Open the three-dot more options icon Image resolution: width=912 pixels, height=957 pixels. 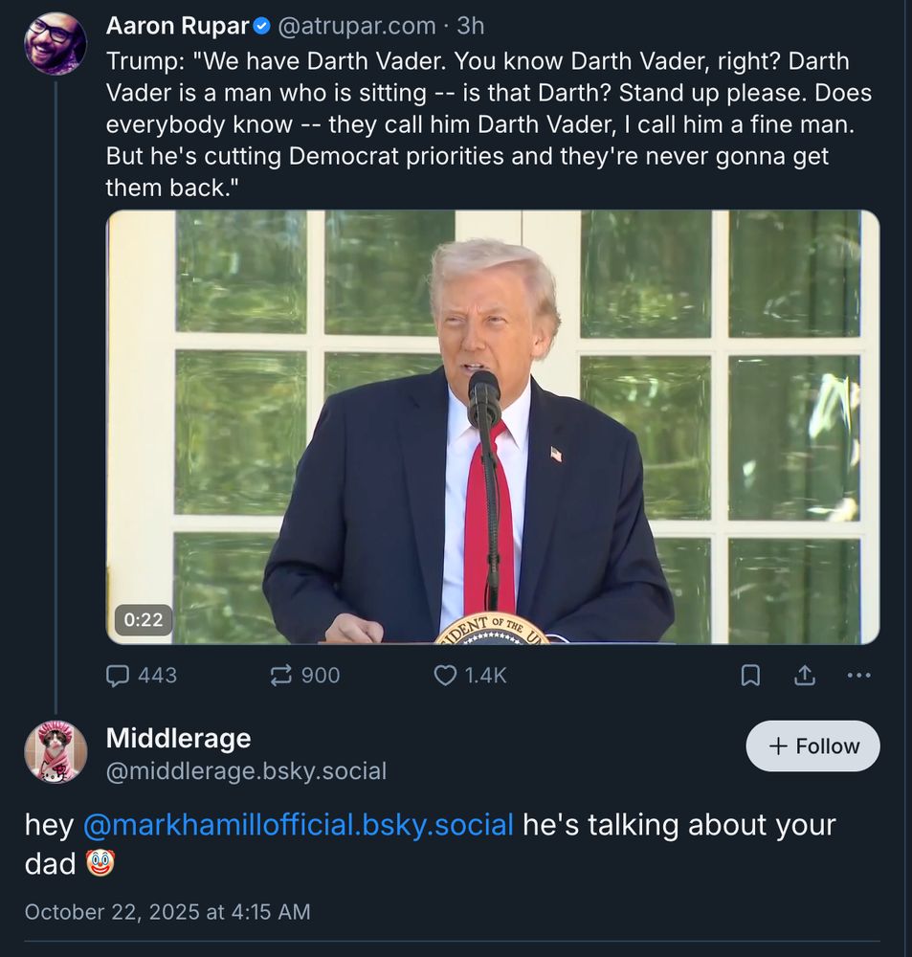pos(860,677)
